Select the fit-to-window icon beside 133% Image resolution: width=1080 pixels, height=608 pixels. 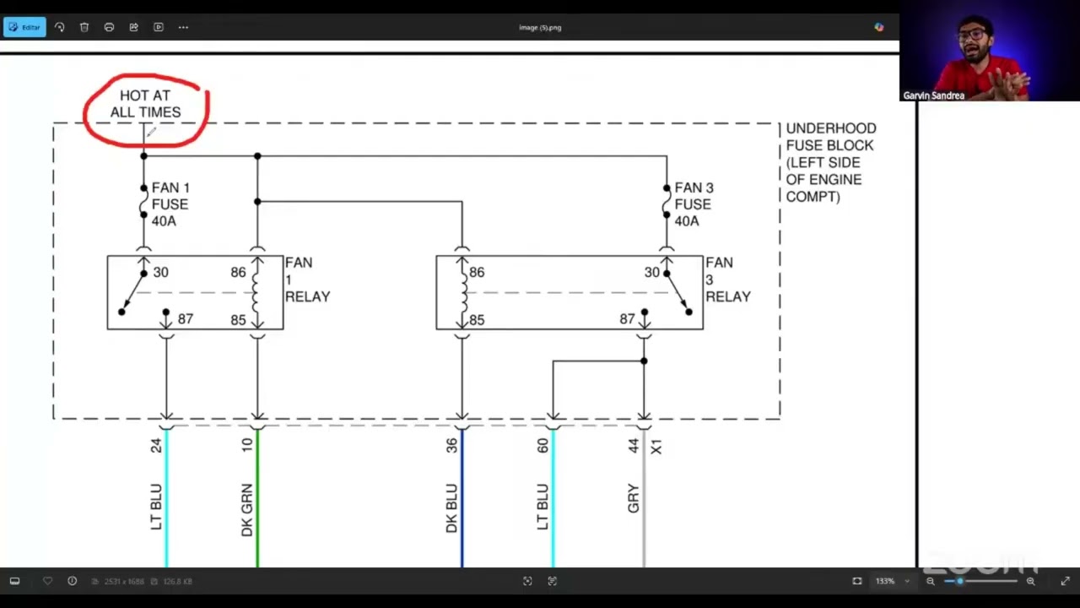[x=857, y=581]
